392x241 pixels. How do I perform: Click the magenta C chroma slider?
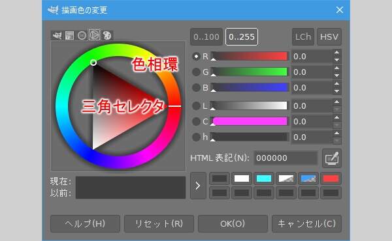coord(250,121)
